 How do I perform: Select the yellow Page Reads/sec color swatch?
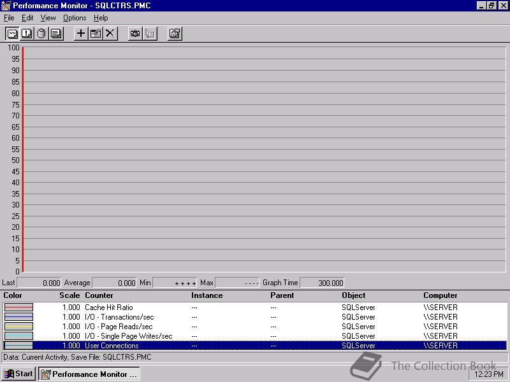pyautogui.click(x=18, y=326)
